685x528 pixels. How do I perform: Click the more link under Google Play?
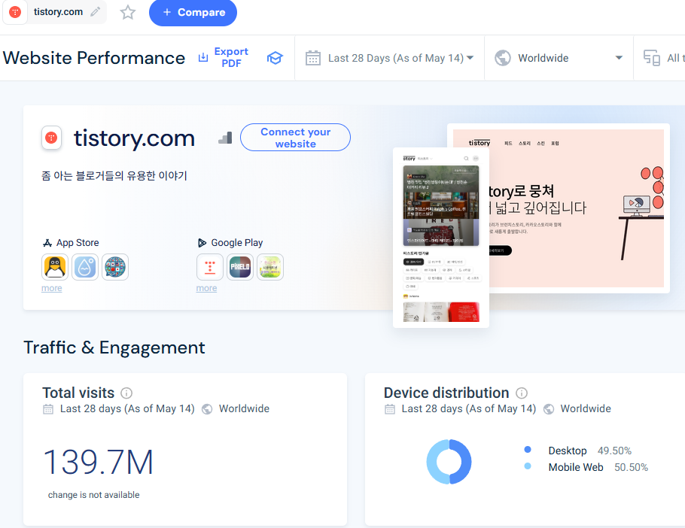(207, 288)
